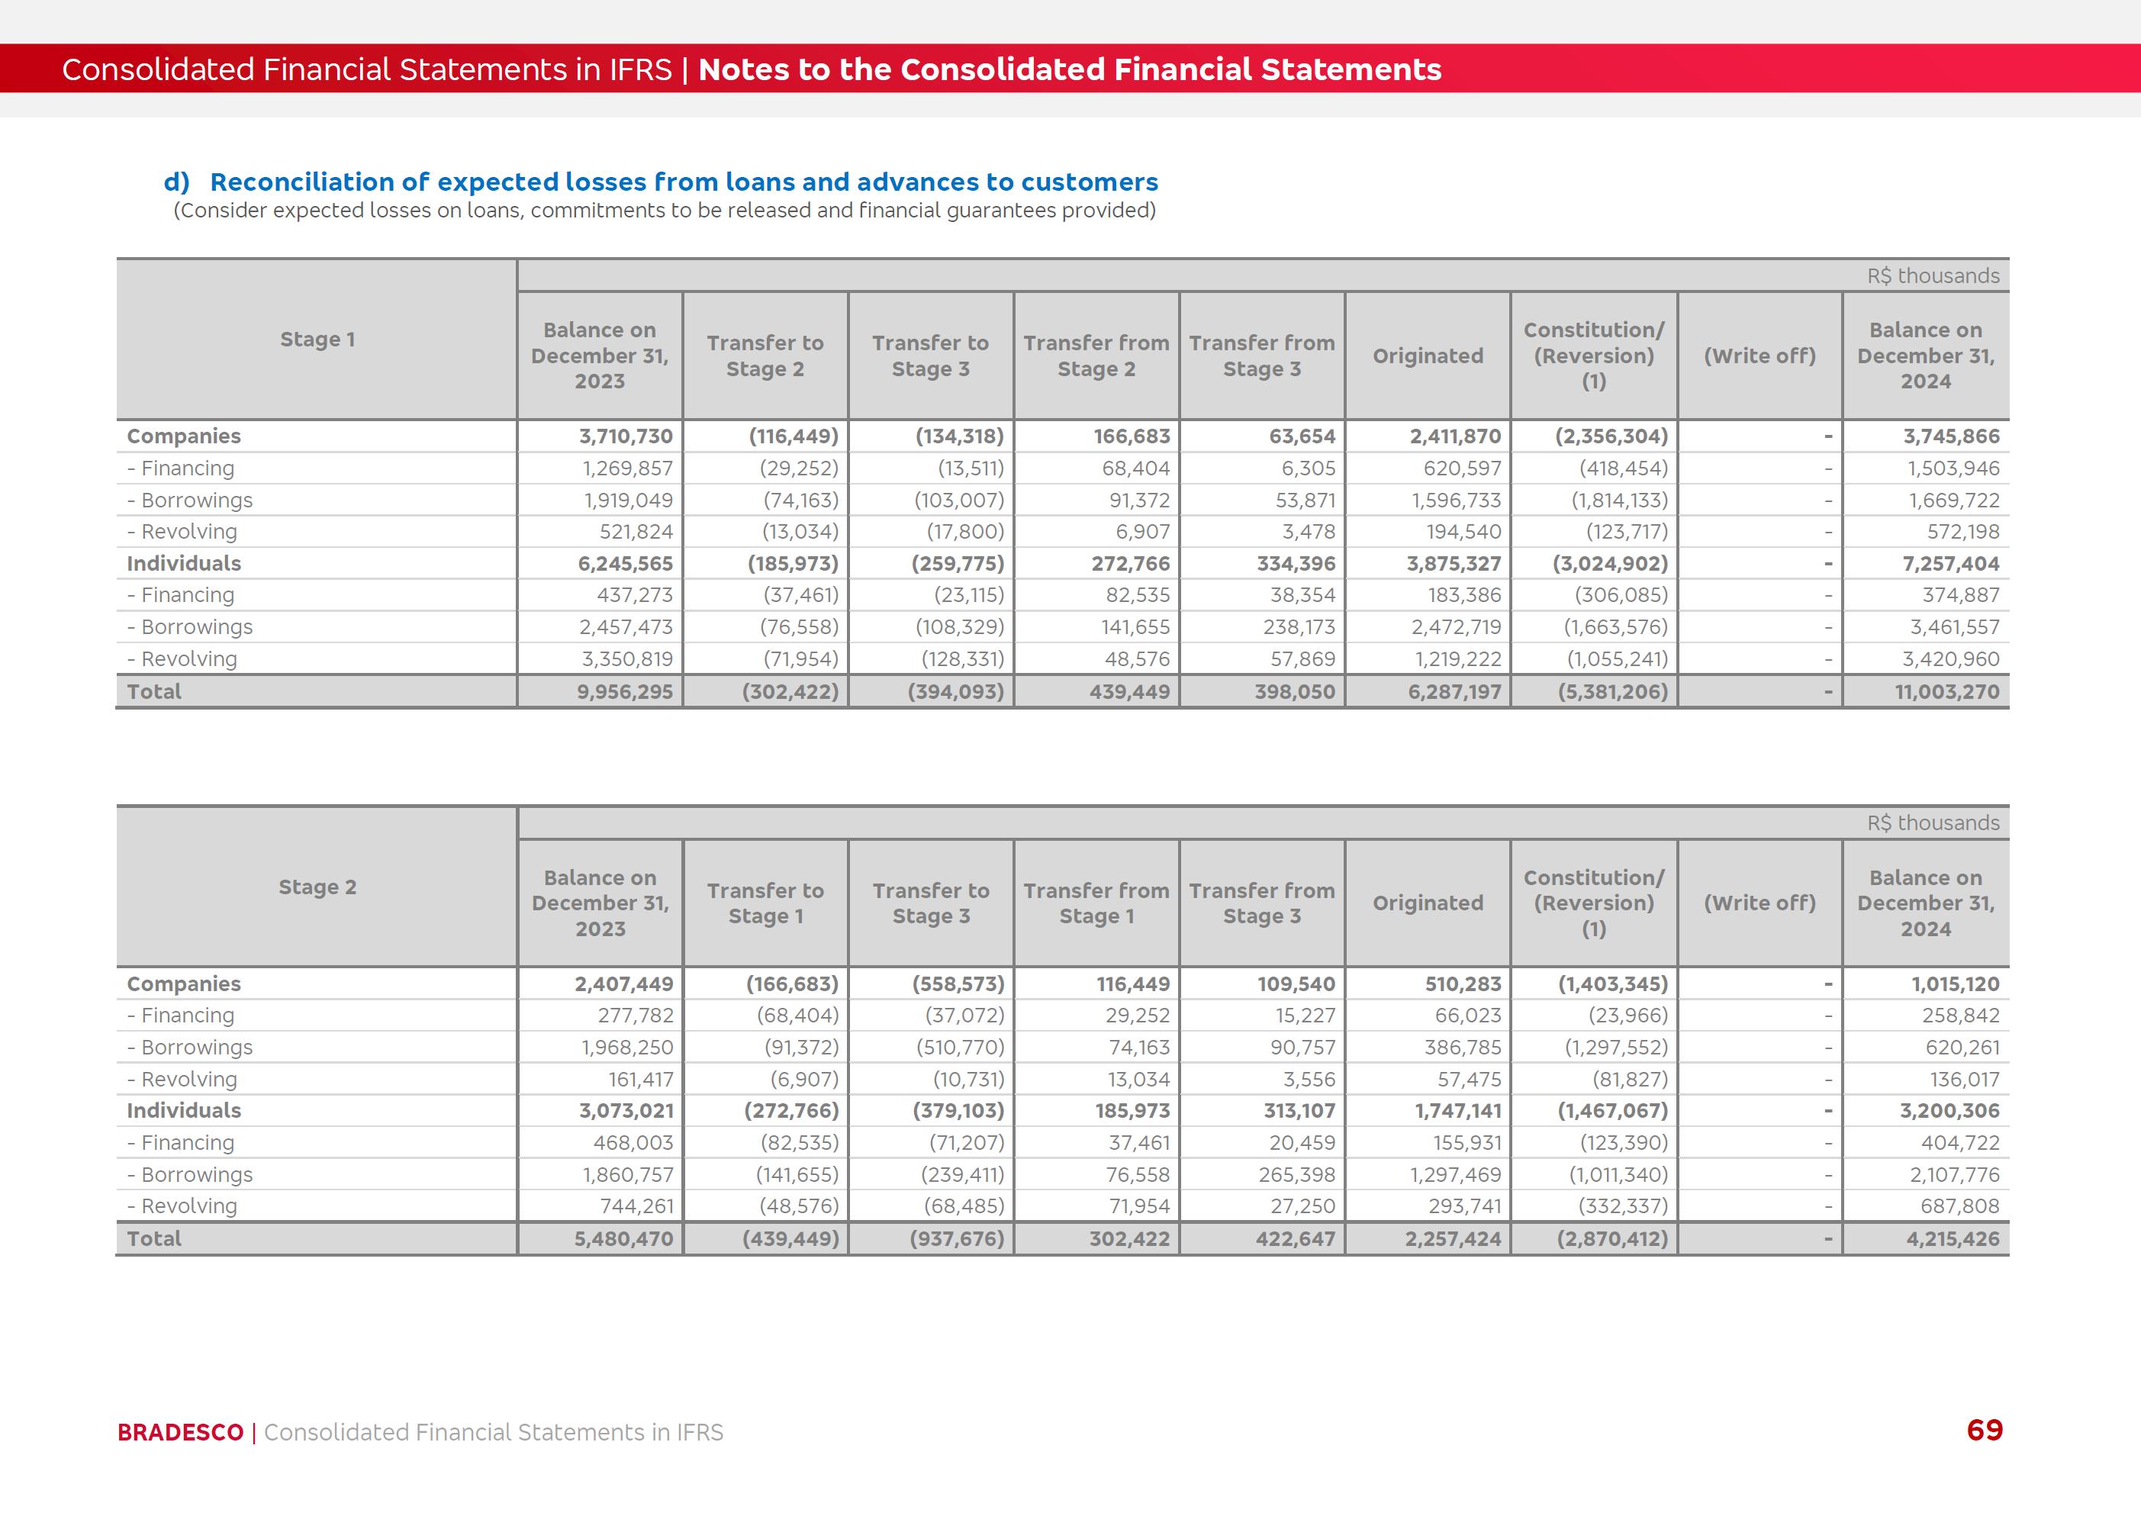Image resolution: width=2141 pixels, height=1513 pixels.
Task: Click the red header banner title
Action: pos(751,69)
